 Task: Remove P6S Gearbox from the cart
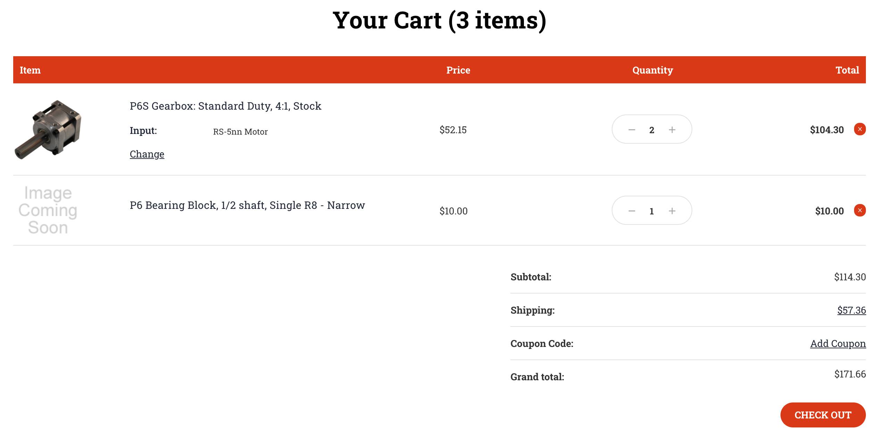click(x=860, y=129)
